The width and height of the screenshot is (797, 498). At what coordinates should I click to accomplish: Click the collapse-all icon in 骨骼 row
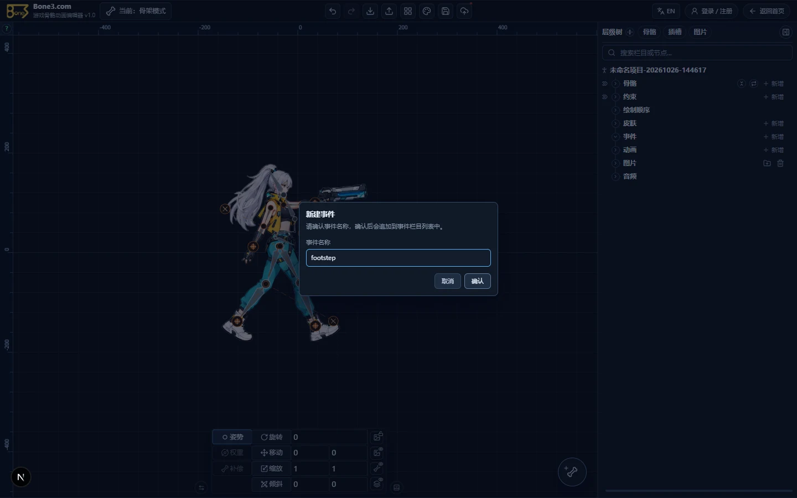tap(742, 84)
